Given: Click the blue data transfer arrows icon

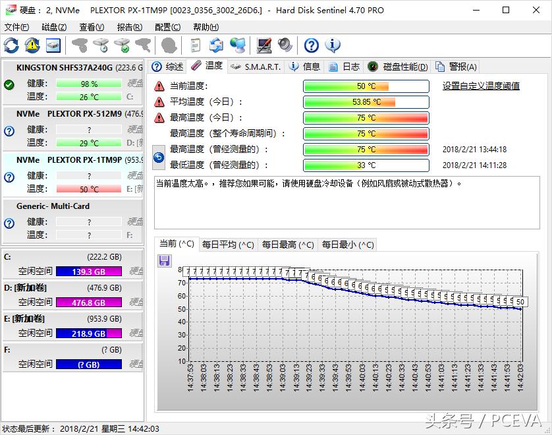Looking at the screenshot, I should pyautogui.click(x=217, y=45).
